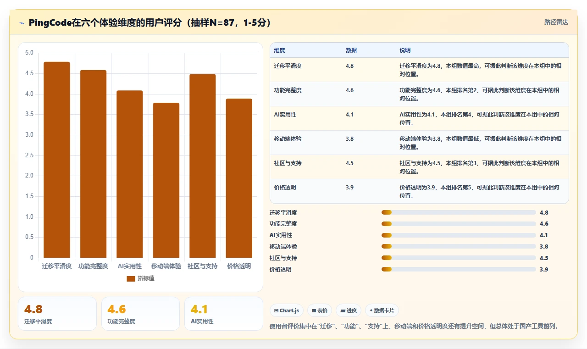Click the x-axis 移动端体验 label

tap(166, 266)
